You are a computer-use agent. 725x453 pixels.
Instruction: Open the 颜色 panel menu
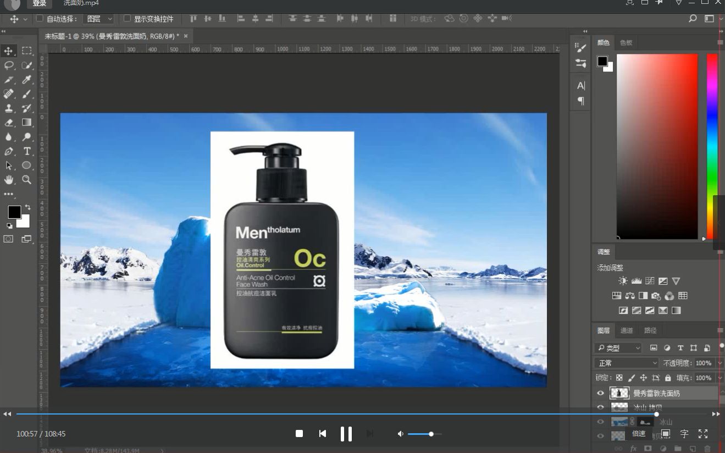[720, 42]
